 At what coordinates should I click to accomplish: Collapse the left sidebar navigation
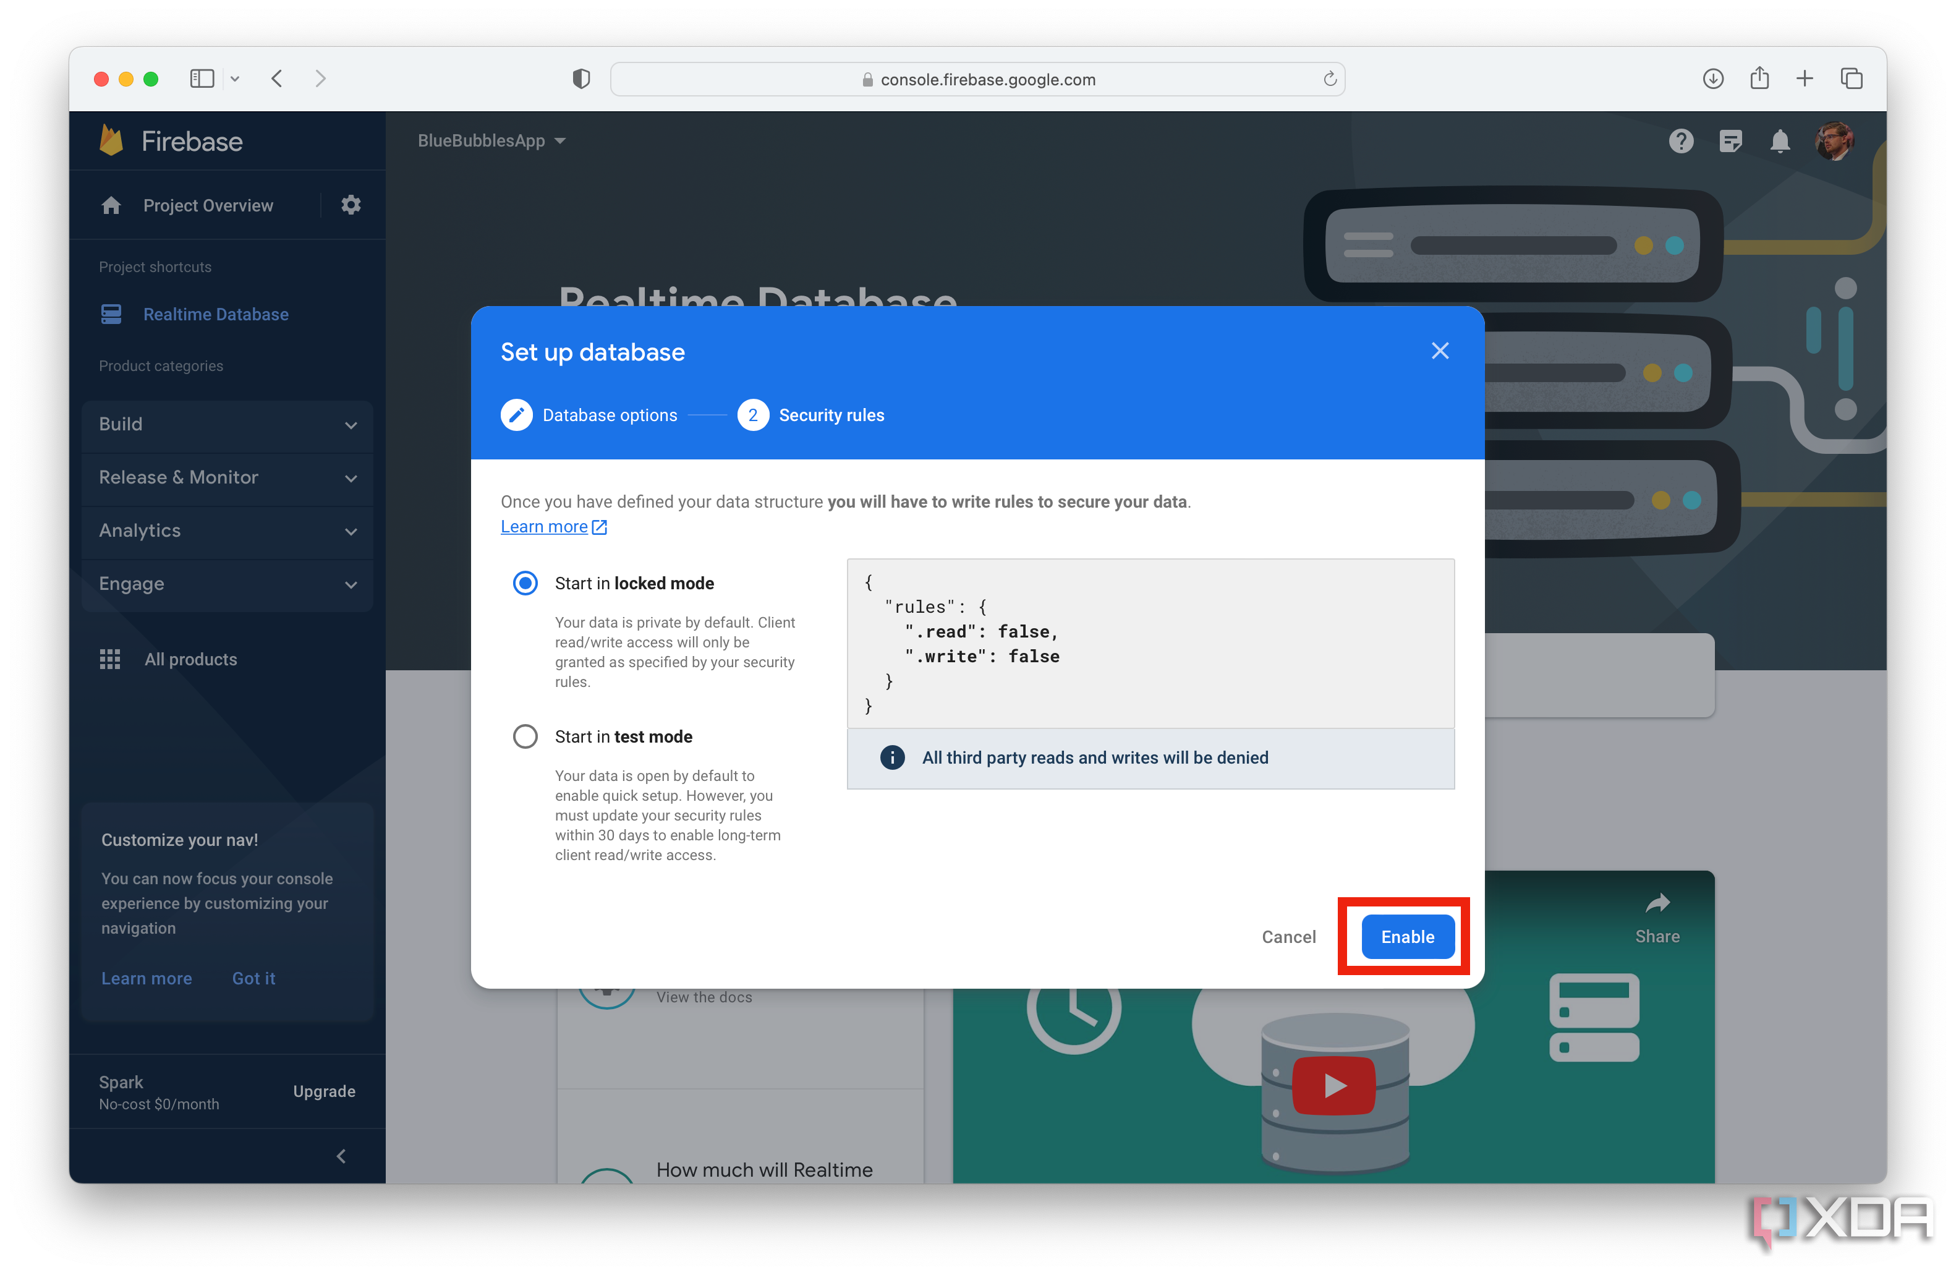pyautogui.click(x=341, y=1155)
